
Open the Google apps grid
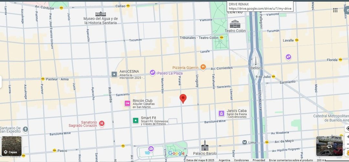tap(335, 10)
